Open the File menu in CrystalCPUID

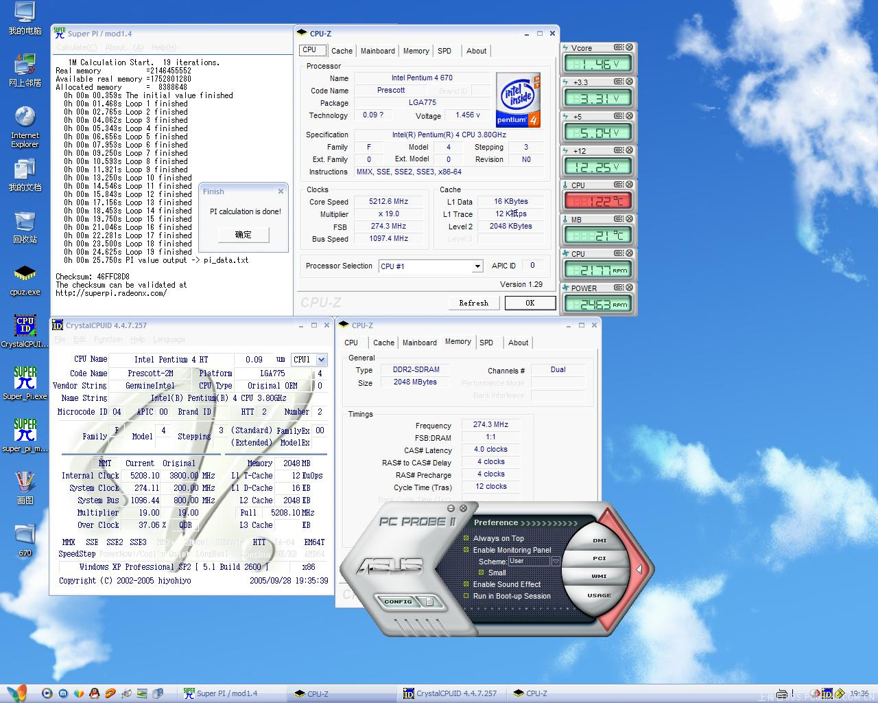60,339
